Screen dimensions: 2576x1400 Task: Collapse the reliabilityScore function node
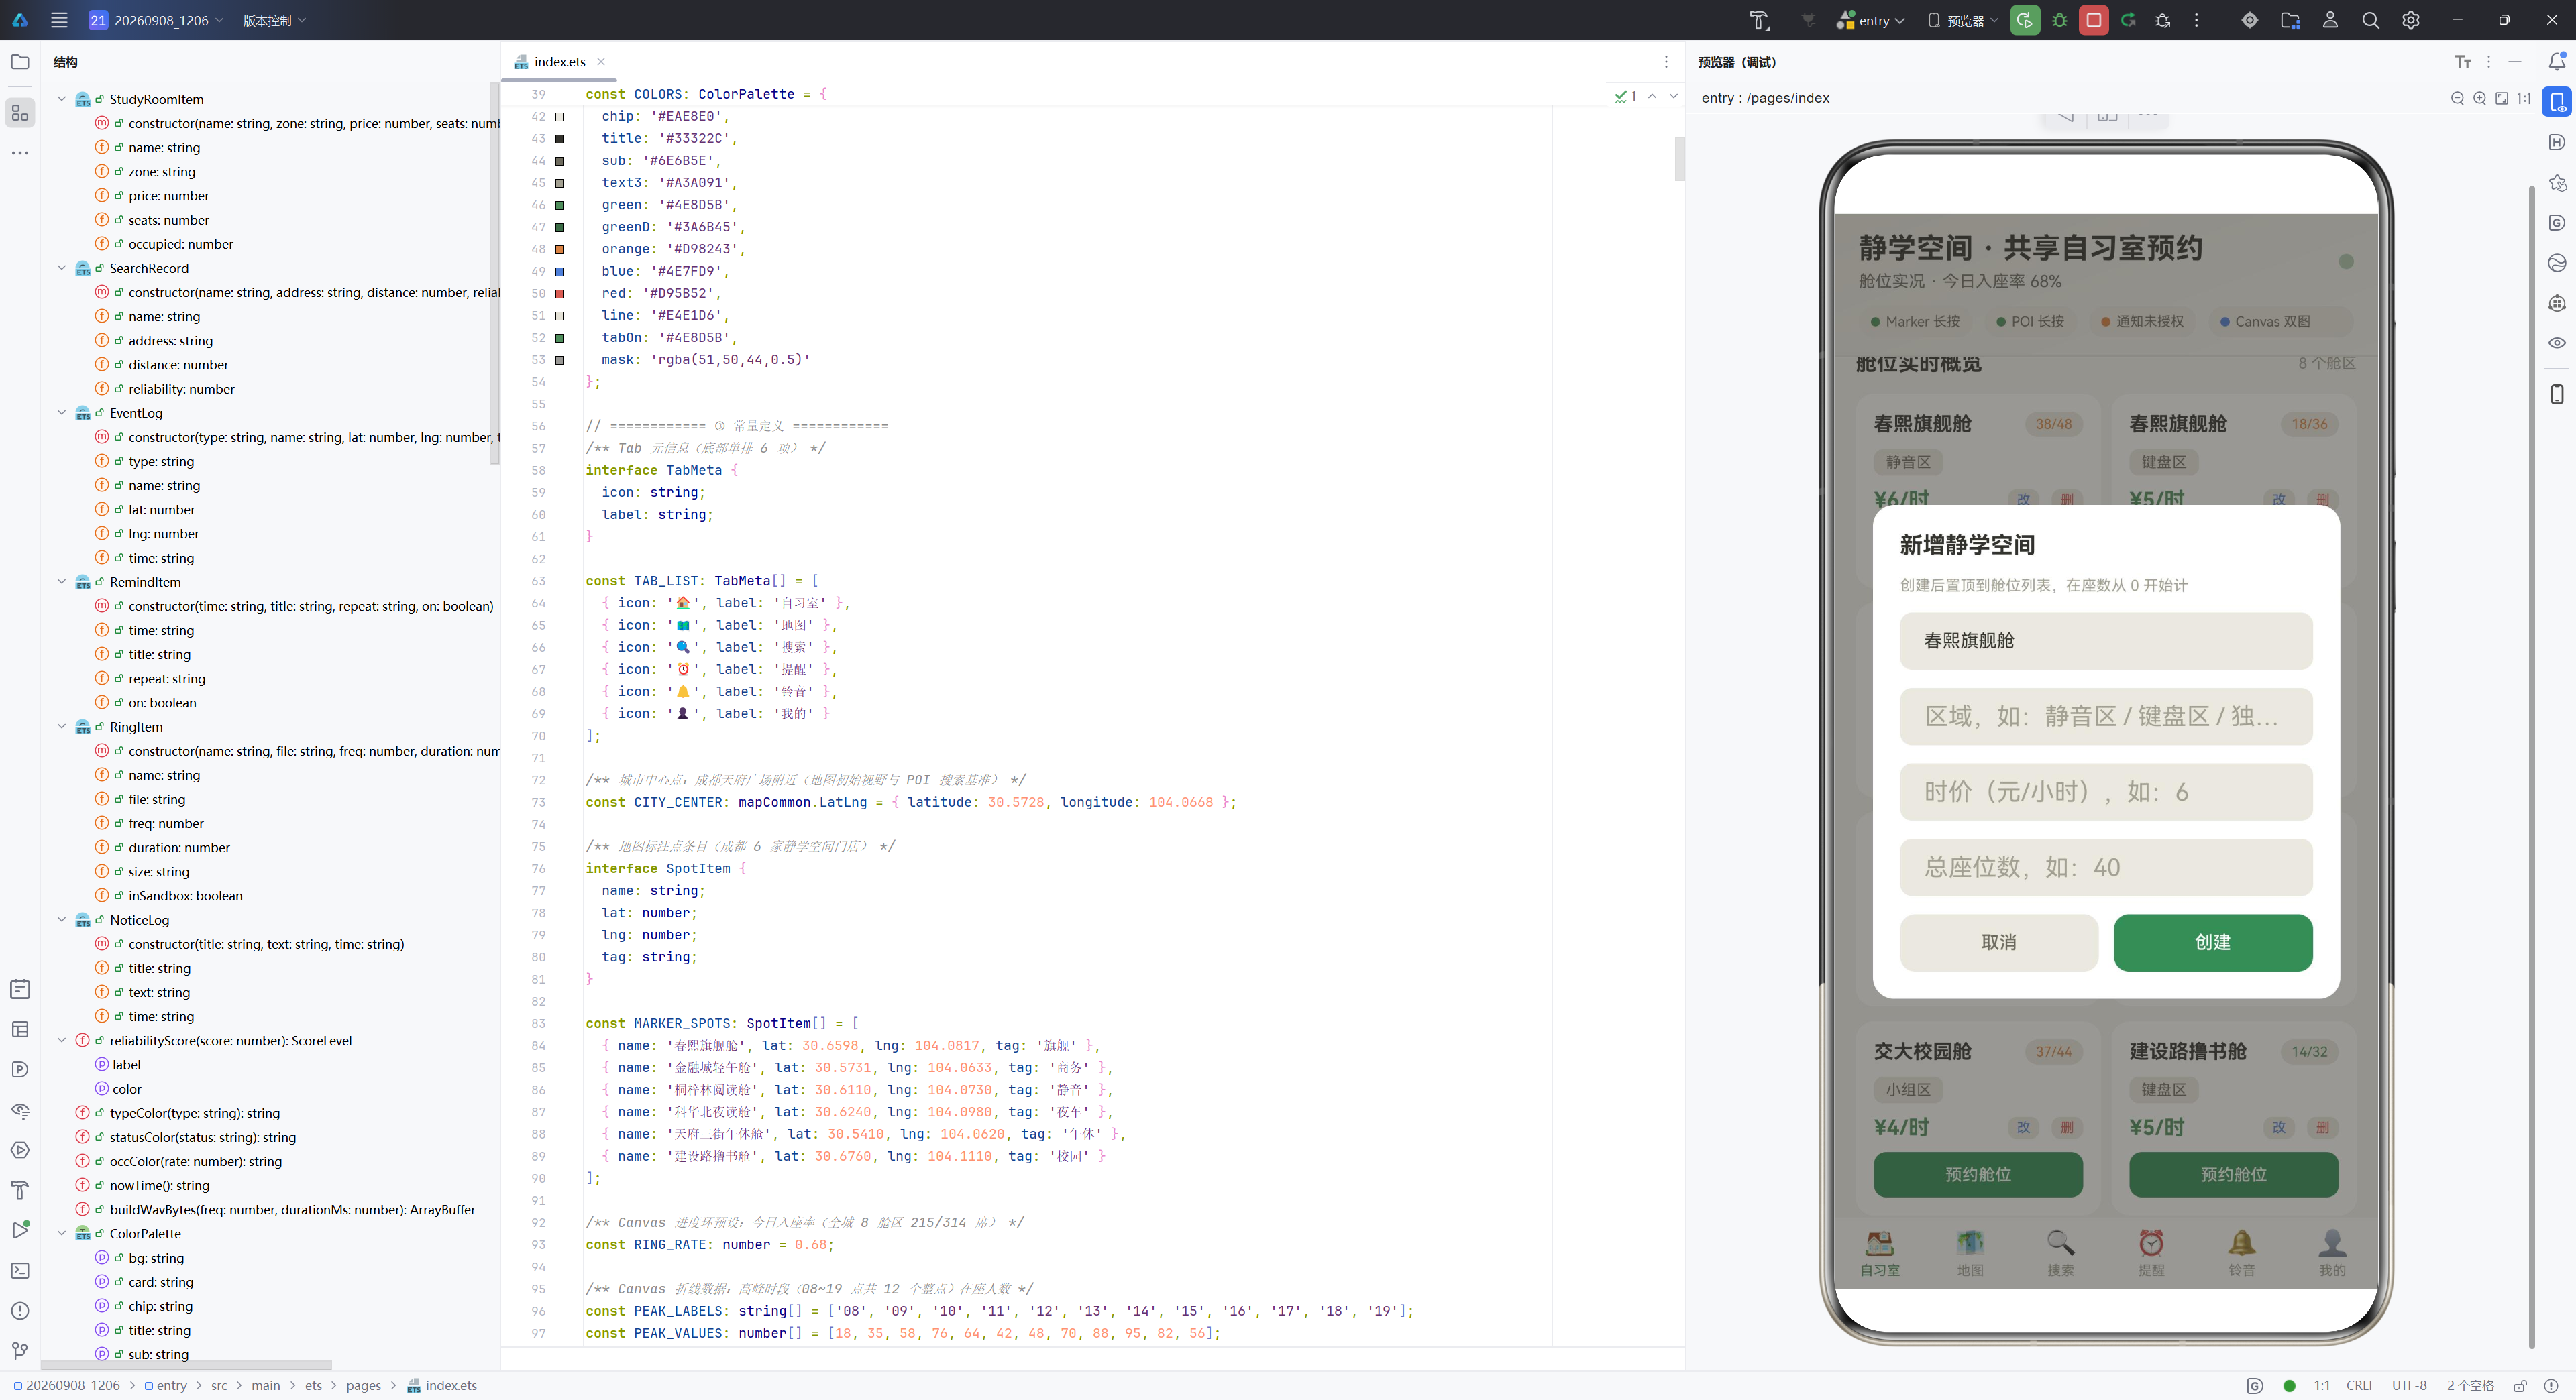[62, 1040]
